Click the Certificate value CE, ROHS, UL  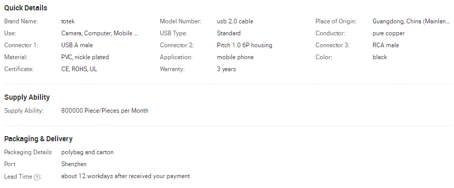[x=79, y=69]
